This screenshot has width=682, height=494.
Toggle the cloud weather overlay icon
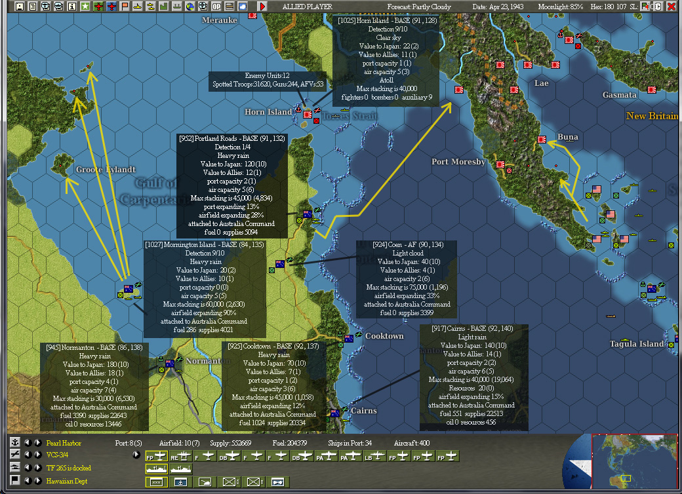point(242,6)
